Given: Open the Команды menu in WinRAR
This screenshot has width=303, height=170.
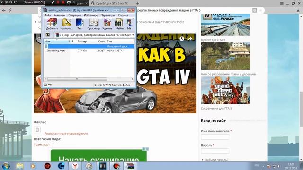Looking at the screenshot, I should pos(60,15).
